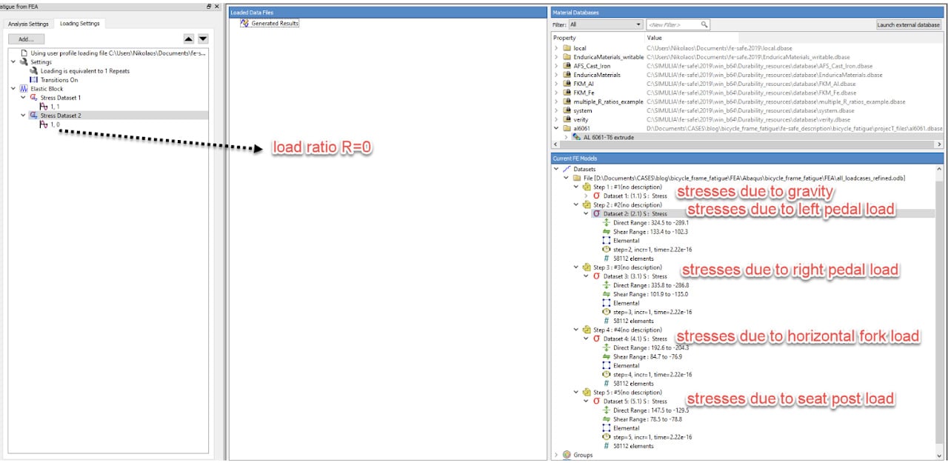Image resolution: width=948 pixels, height=463 pixels.
Task: Click the AFS_Cast_Iron locked folder icon
Action: (x=567, y=66)
